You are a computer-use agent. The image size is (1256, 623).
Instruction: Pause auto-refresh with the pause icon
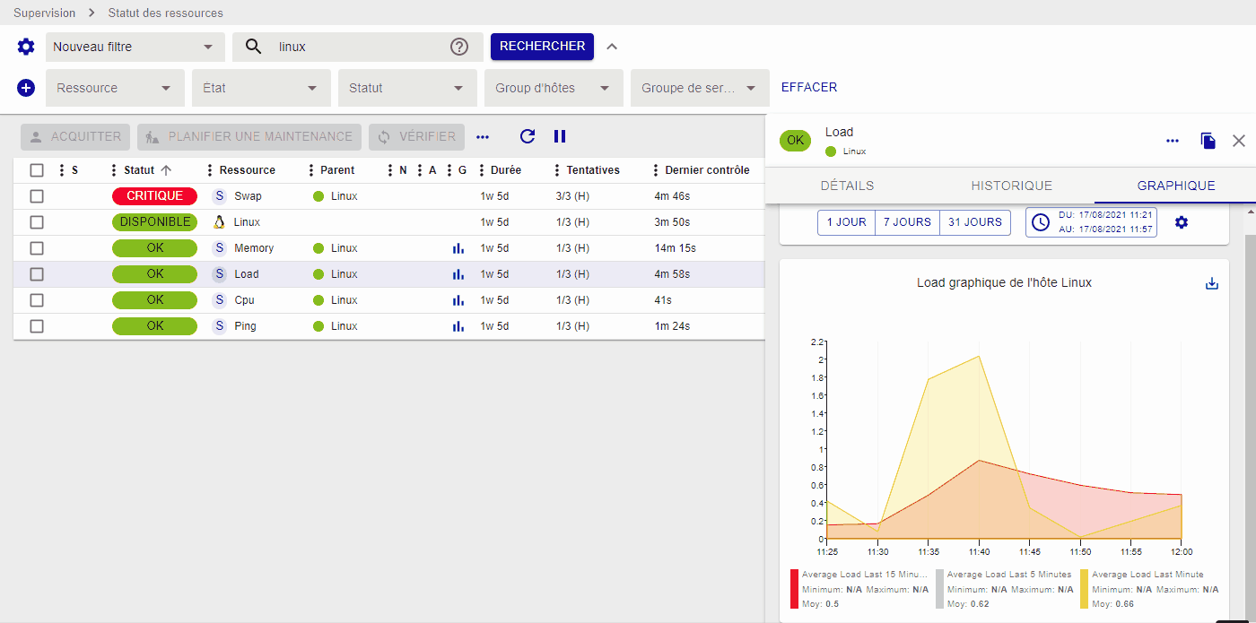click(560, 136)
